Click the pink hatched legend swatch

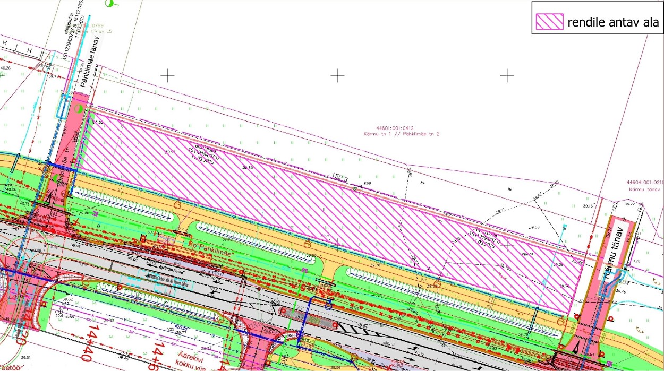549,22
